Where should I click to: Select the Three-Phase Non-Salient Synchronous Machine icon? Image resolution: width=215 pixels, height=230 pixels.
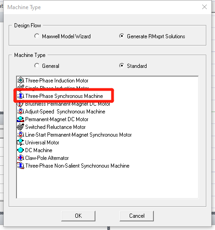point(21,166)
